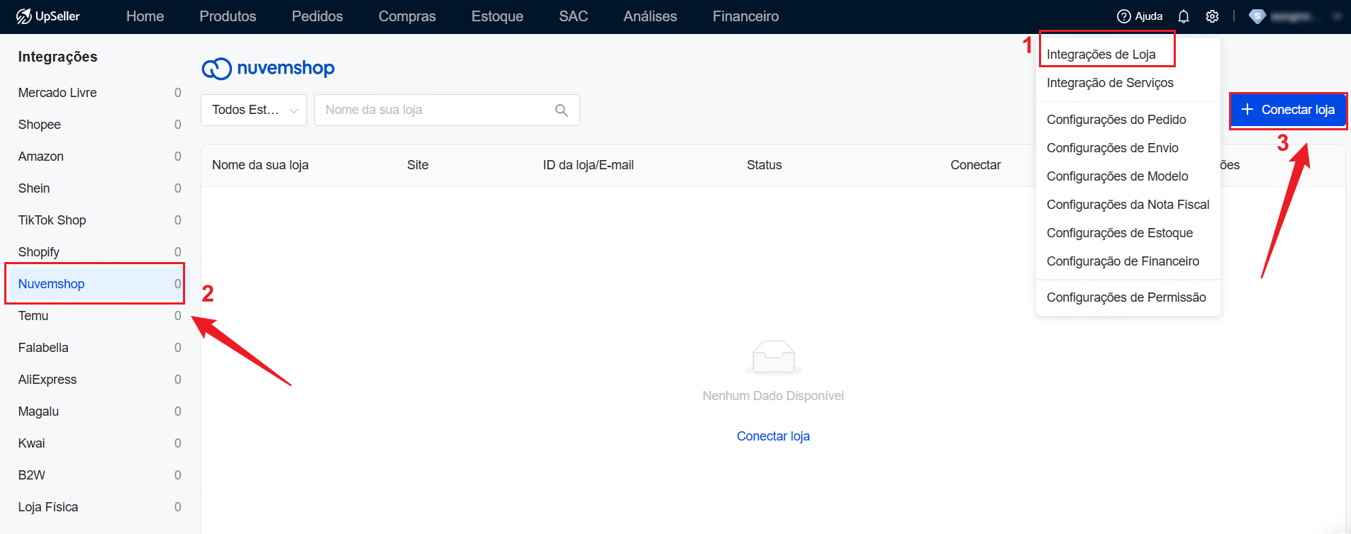This screenshot has width=1351, height=534.
Task: Type area: click Nome da sua loja search field
Action: (x=447, y=110)
